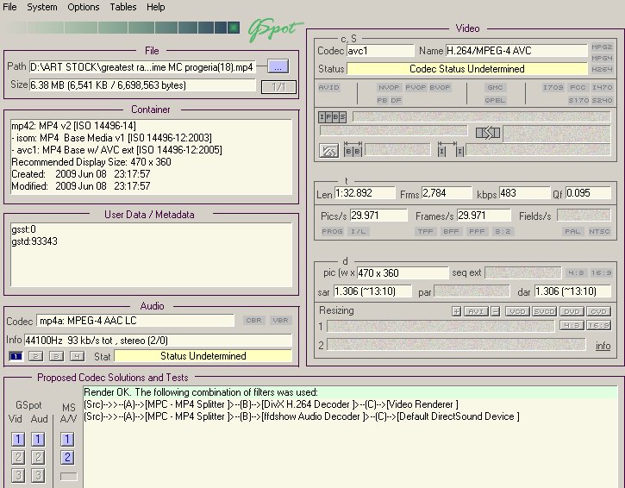Click the FCC indicator

pyautogui.click(x=578, y=87)
